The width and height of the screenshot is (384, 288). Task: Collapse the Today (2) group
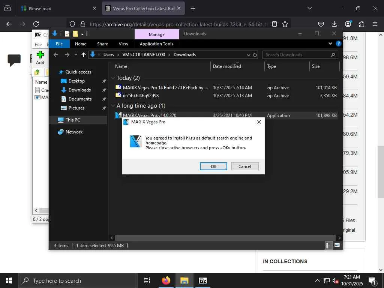click(x=113, y=78)
